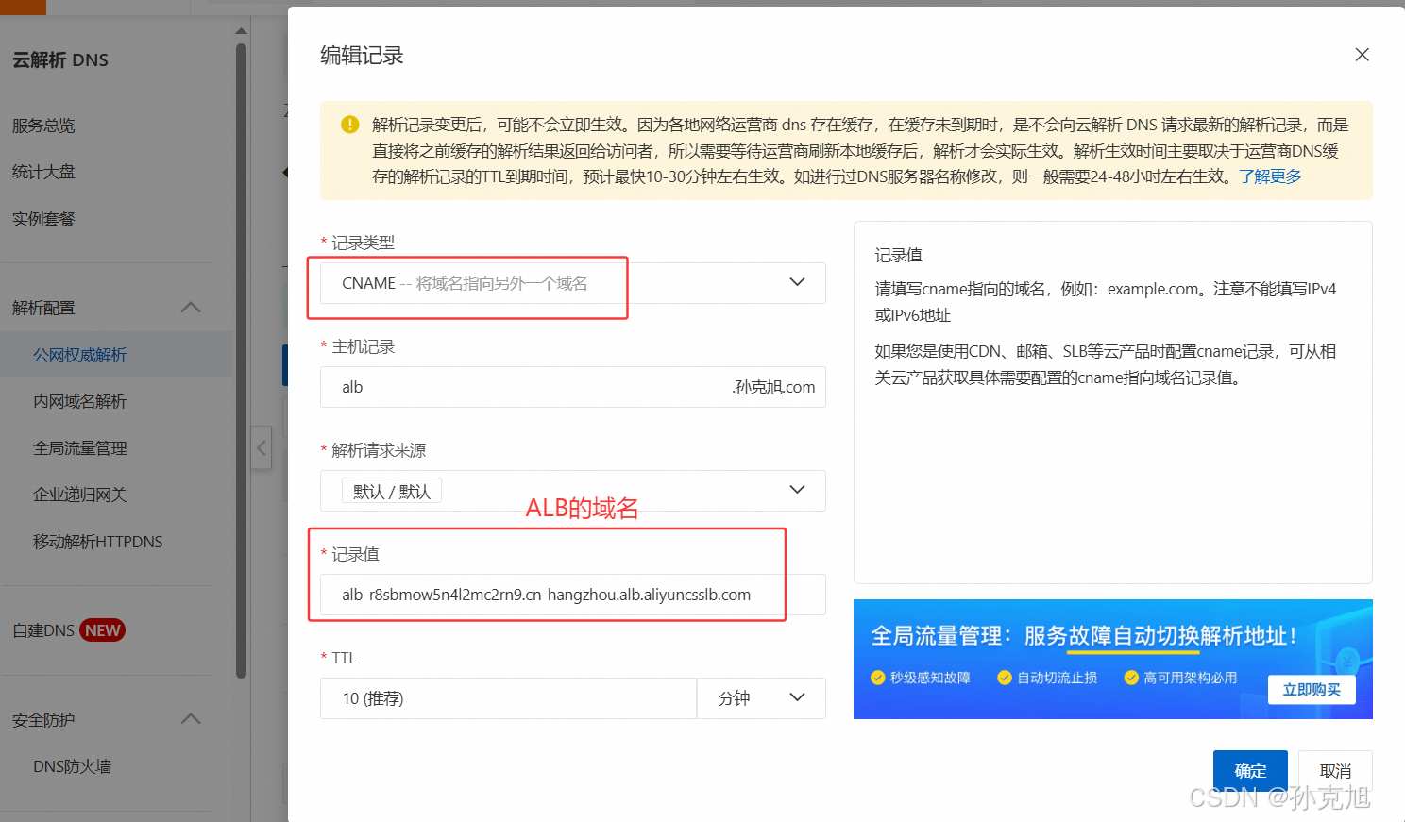The width and height of the screenshot is (1405, 822).
Task: Click the .孙克旭.com domain suffix
Action: coord(773,387)
